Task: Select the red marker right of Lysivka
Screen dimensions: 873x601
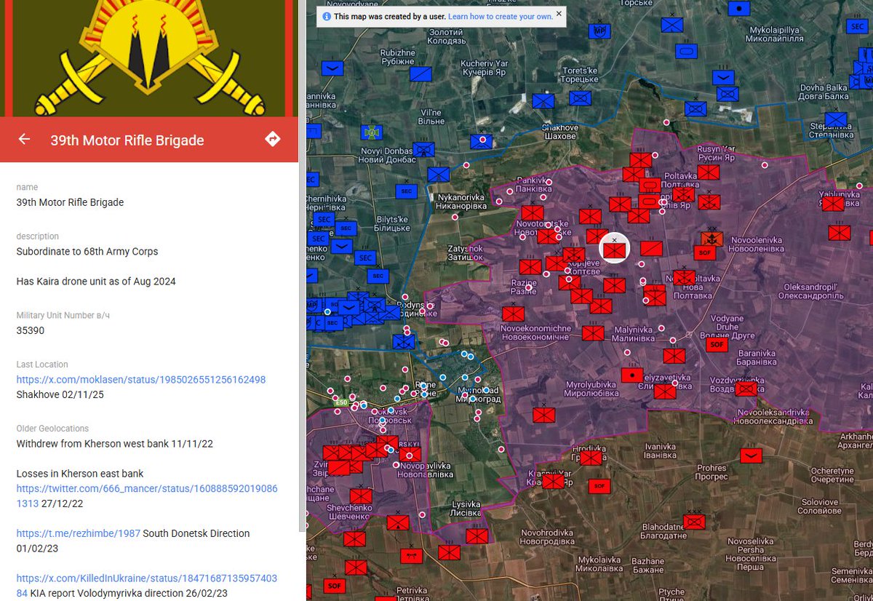Action: (x=477, y=536)
